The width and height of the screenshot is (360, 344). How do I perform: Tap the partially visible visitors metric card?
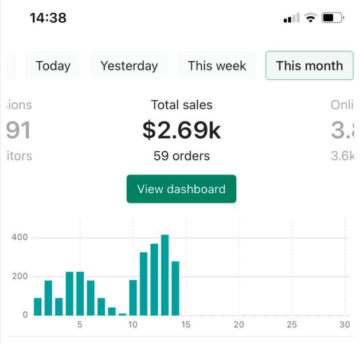(18, 131)
